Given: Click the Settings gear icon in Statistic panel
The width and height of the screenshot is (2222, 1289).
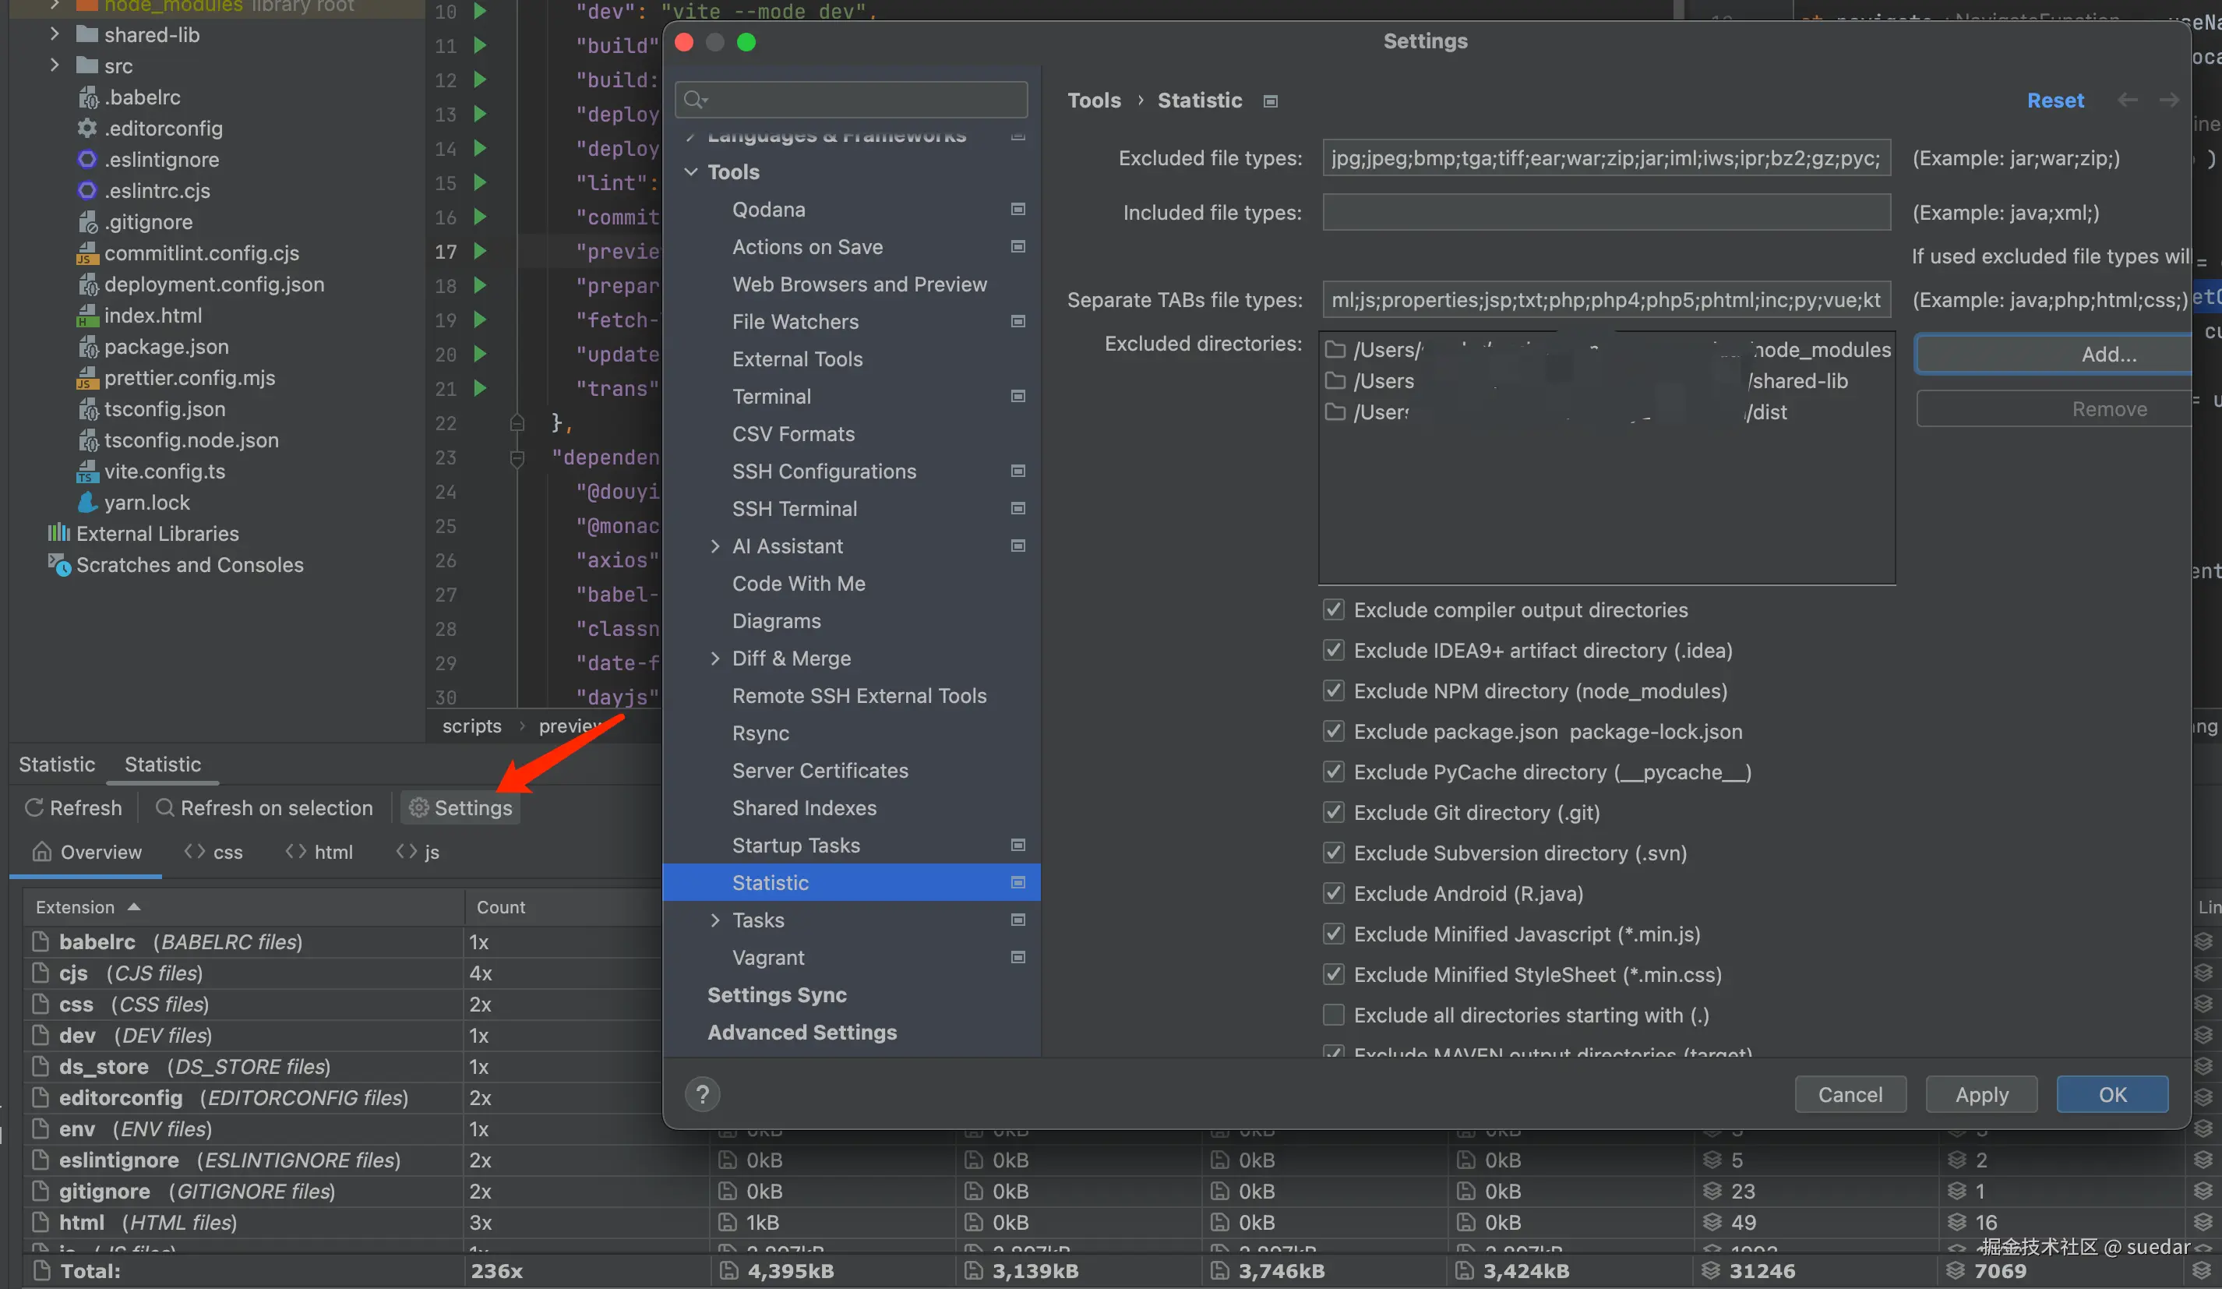Looking at the screenshot, I should tap(419, 807).
